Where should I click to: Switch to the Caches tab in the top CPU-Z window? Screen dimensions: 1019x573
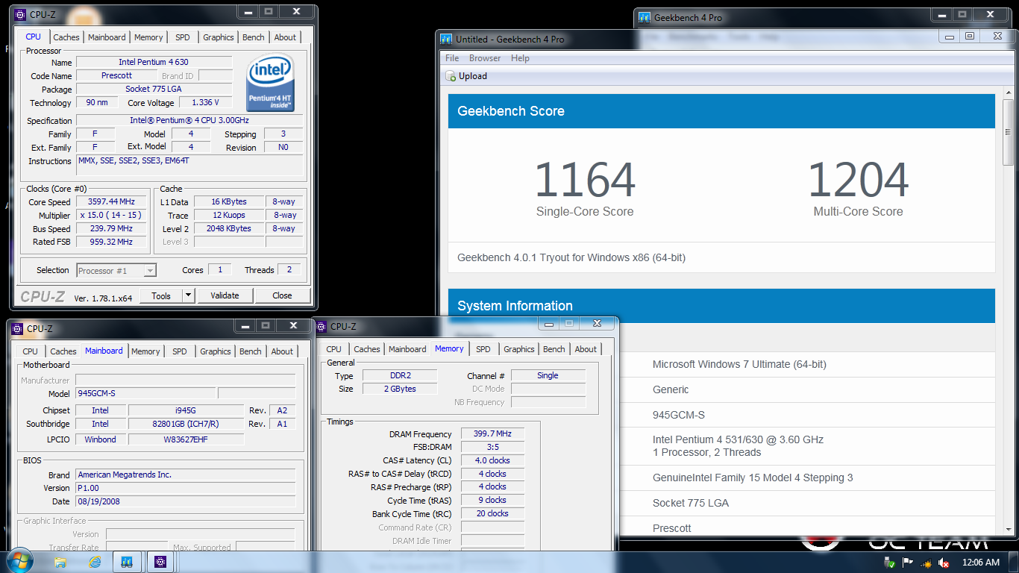pos(66,37)
